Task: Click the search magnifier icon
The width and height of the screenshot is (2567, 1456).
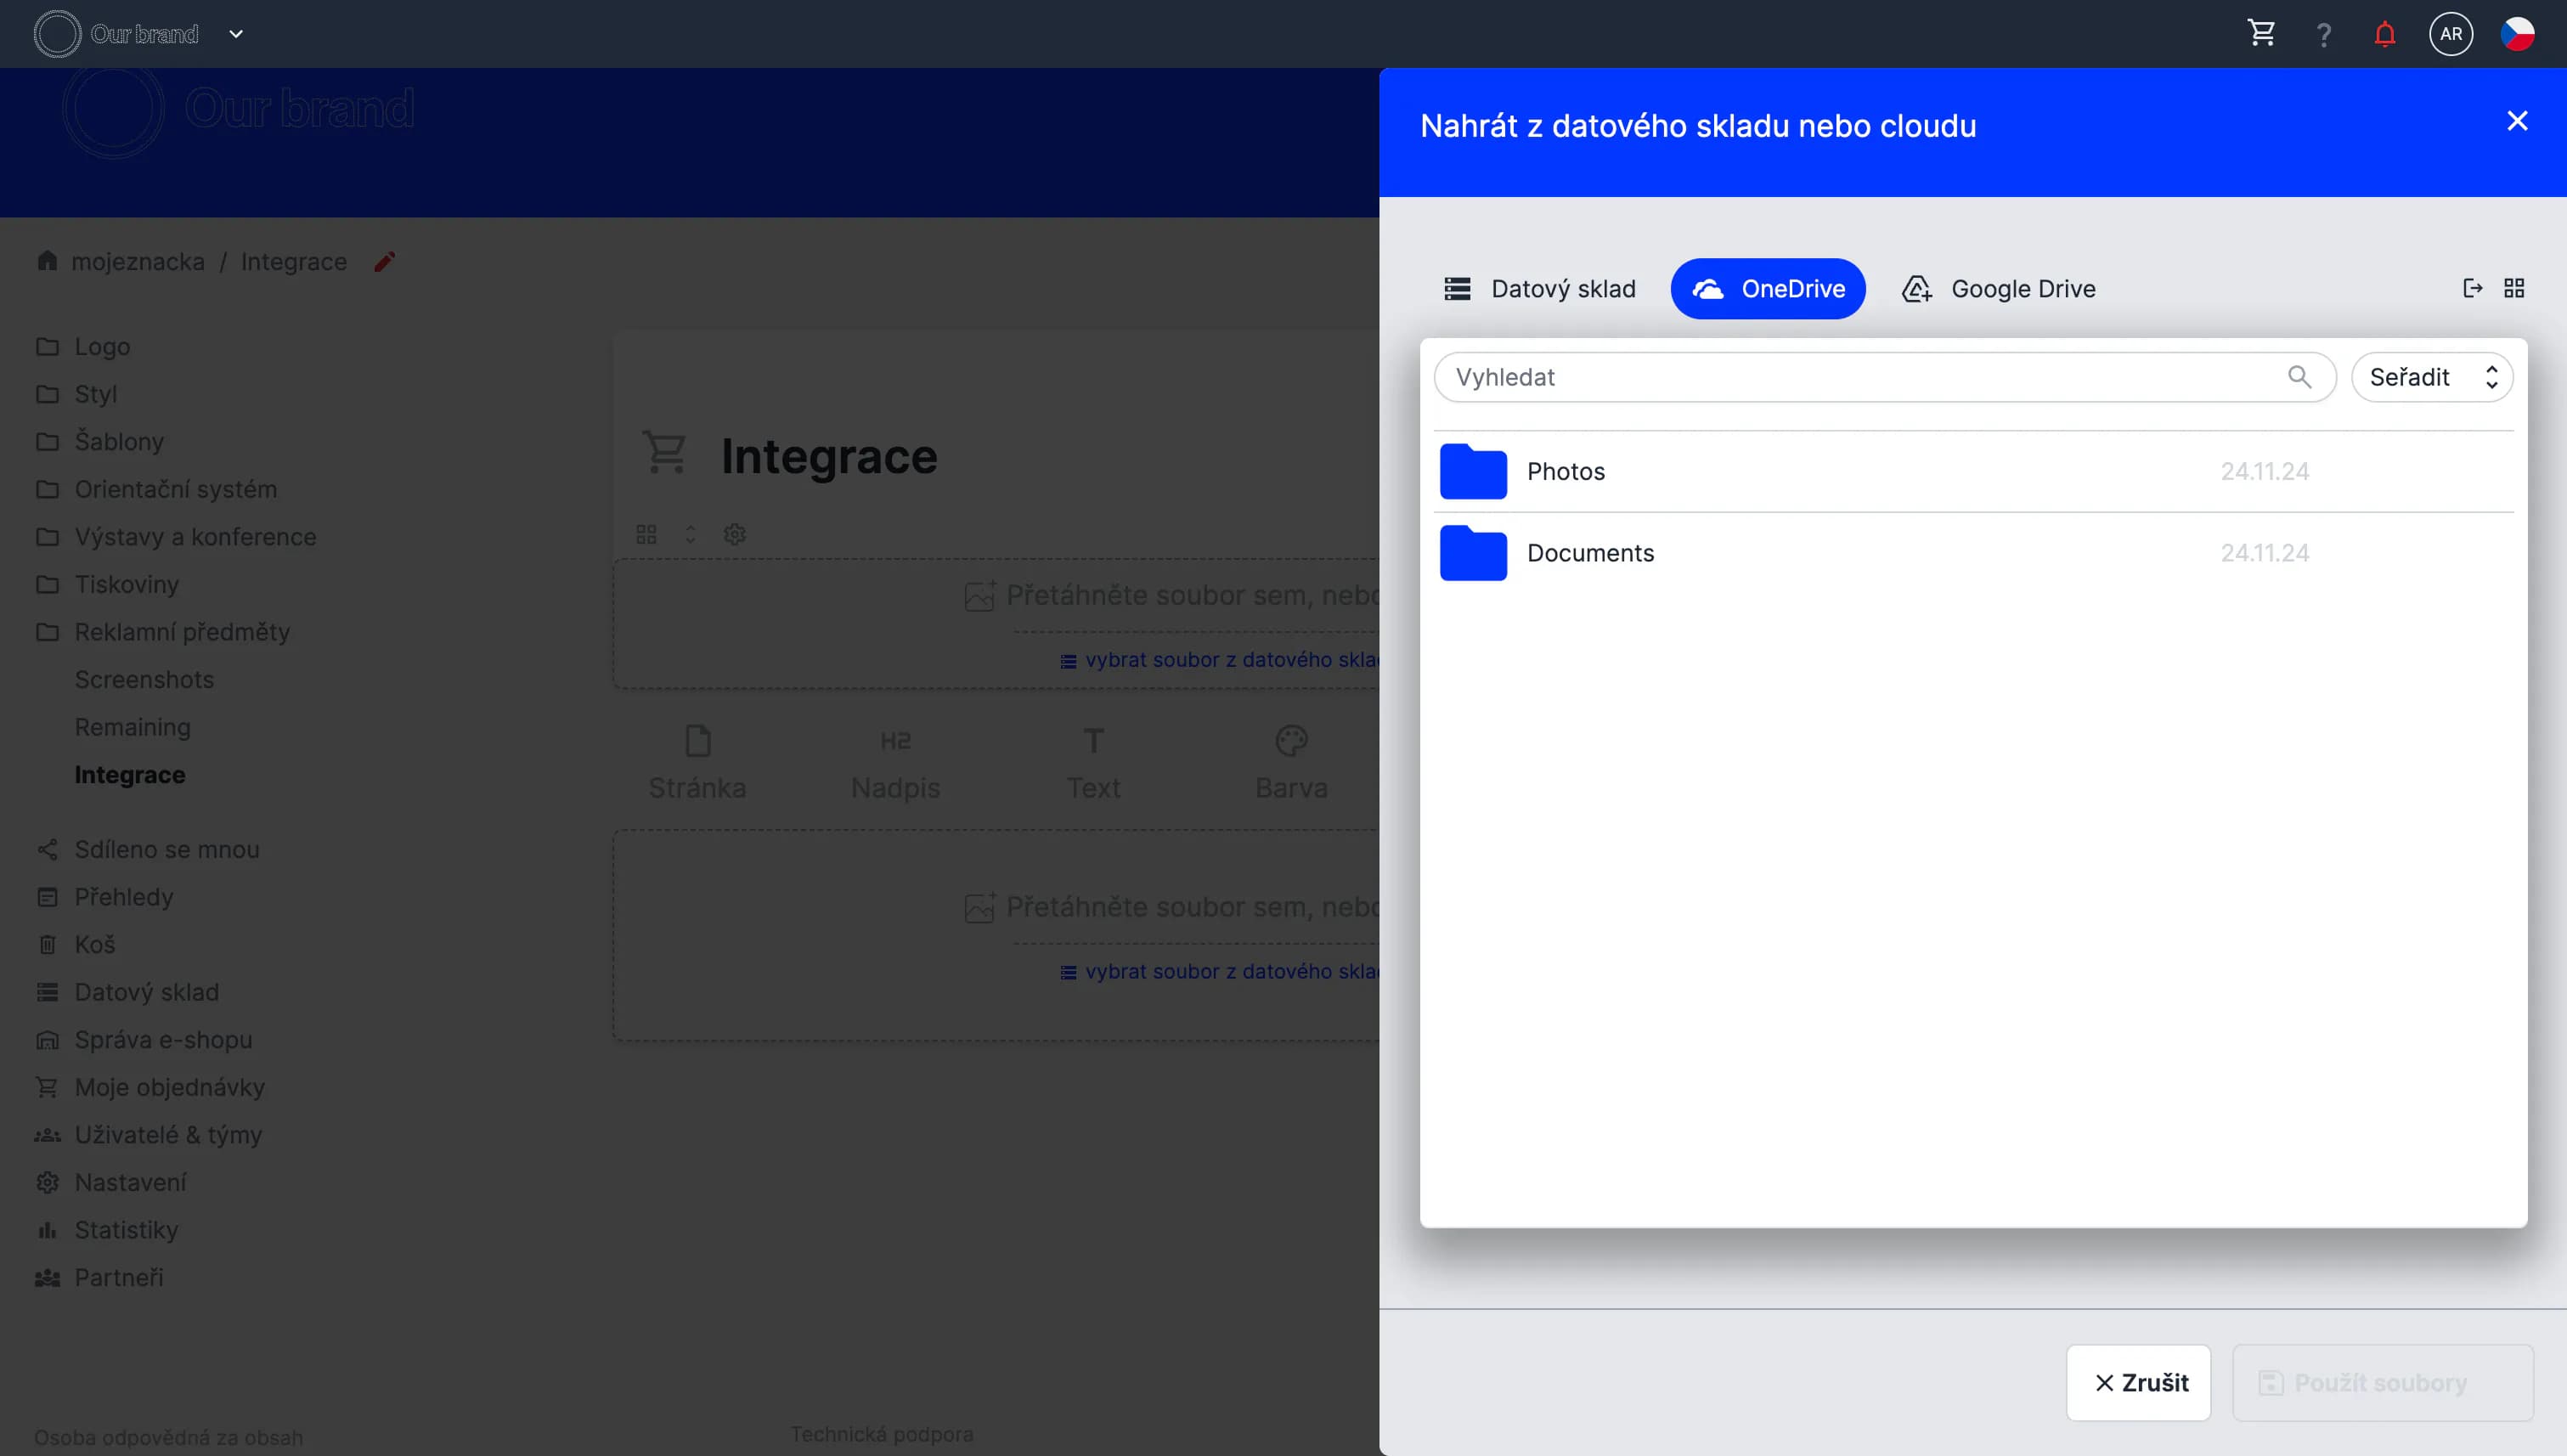Action: [2299, 377]
